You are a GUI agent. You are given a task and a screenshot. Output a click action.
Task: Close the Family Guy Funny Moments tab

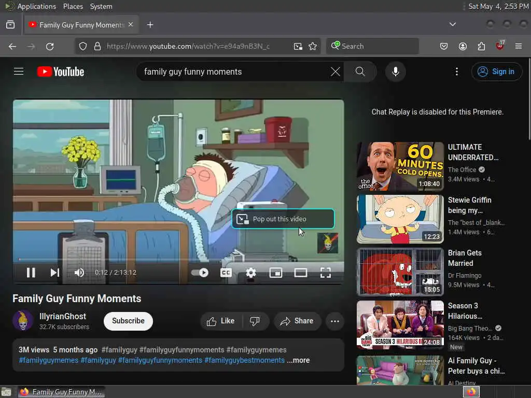pyautogui.click(x=131, y=25)
